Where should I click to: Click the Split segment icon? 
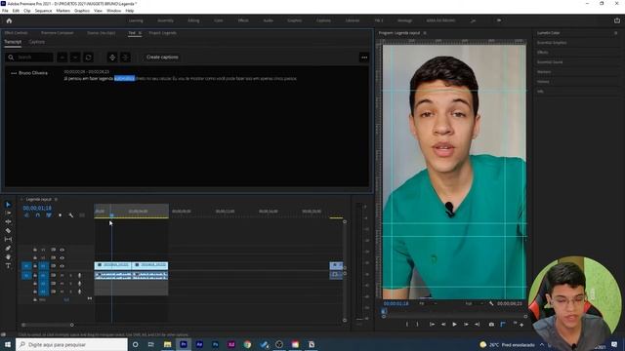[112, 58]
